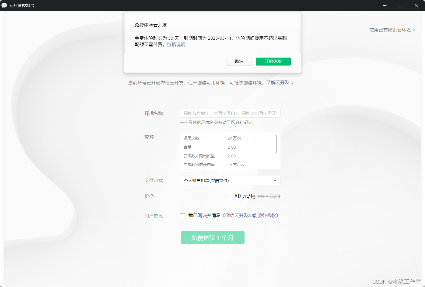Click the 环境名称 input field
This screenshot has width=425, height=287.
[x=230, y=113]
